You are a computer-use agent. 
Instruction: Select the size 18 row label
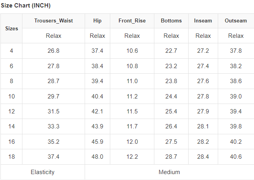point(11,157)
